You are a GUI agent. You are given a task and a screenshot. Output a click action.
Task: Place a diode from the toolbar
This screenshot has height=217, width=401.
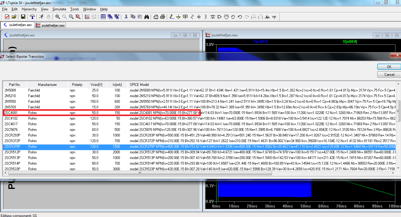point(213,17)
